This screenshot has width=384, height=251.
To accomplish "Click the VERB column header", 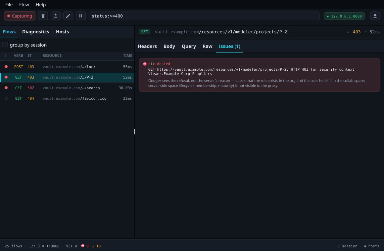I will point(18,55).
